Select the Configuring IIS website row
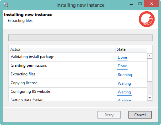 click(x=78, y=92)
